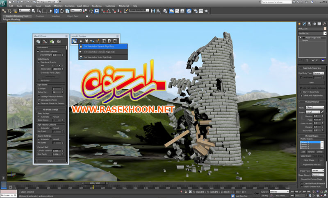This screenshot has width=328, height=198.
Task: Collapse the Advanced Settings rollout
Action: click(50, 110)
